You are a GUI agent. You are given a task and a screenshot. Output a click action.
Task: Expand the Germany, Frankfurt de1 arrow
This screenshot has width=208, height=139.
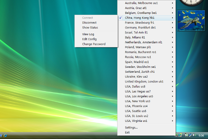click(173, 27)
